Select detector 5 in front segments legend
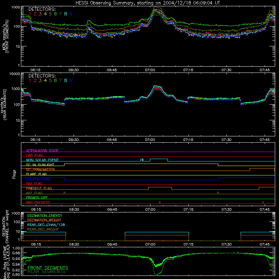The width and height of the screenshot is (279, 279). click(x=50, y=14)
